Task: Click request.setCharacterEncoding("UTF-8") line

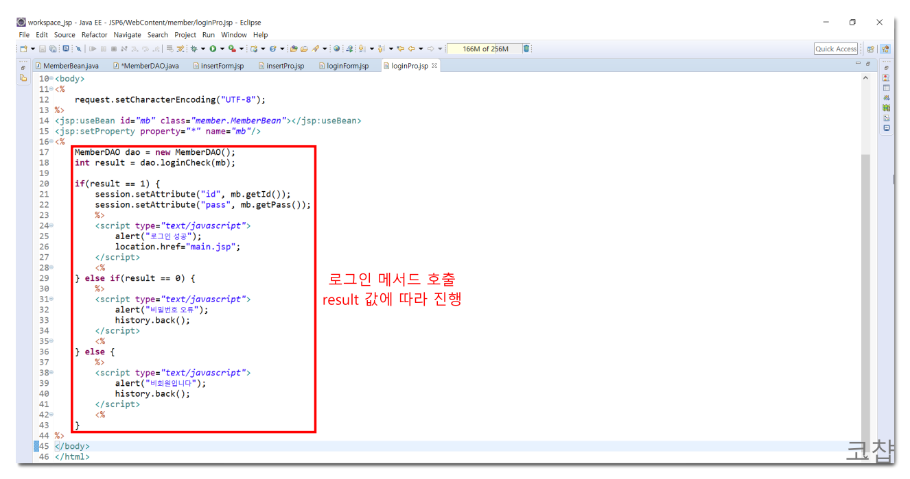Action: click(170, 99)
